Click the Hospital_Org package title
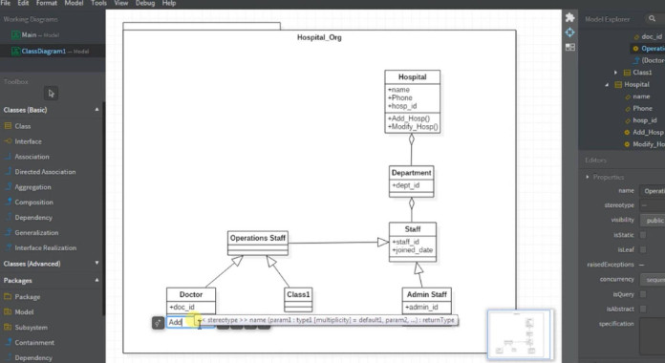Viewport: 665px width, 363px height. click(x=319, y=37)
